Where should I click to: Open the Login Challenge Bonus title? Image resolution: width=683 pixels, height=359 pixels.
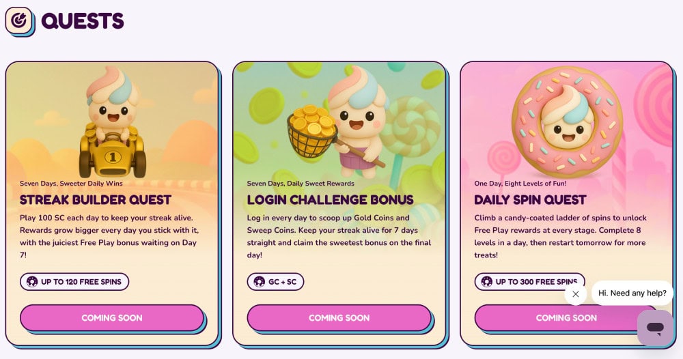point(330,200)
